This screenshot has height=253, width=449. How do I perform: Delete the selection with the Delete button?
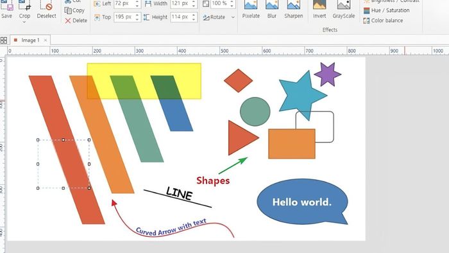tap(76, 21)
